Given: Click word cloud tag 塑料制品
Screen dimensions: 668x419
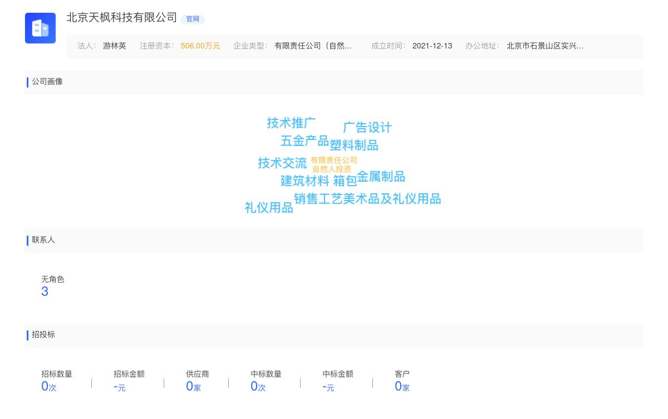Looking at the screenshot, I should 354,145.
